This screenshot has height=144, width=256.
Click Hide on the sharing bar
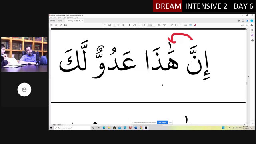[x=170, y=122]
